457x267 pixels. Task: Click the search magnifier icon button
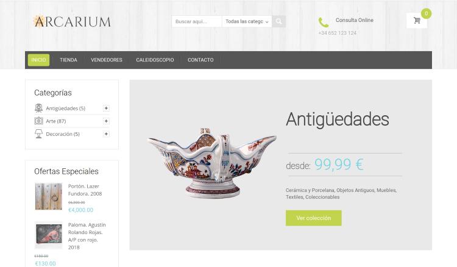(278, 21)
